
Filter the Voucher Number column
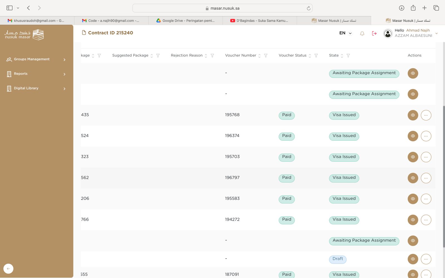click(x=266, y=56)
